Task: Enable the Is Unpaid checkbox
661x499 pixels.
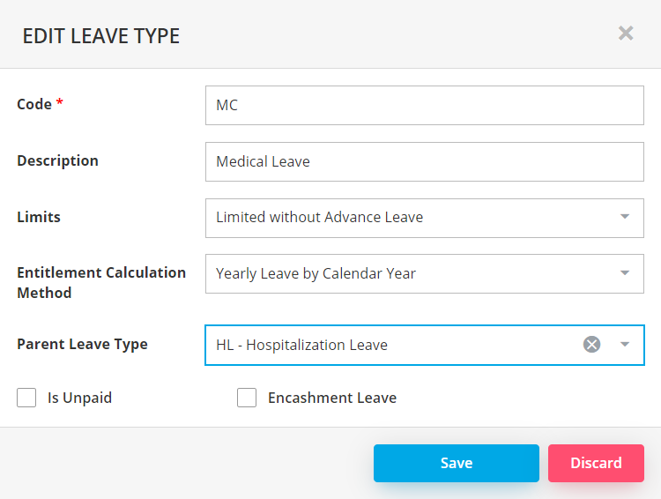Action: pos(26,398)
